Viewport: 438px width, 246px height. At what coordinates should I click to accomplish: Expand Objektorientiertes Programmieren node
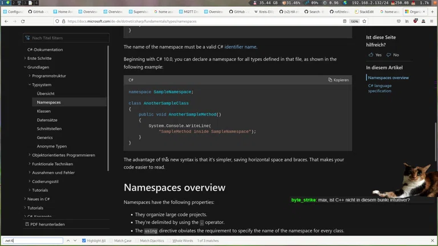(x=30, y=155)
